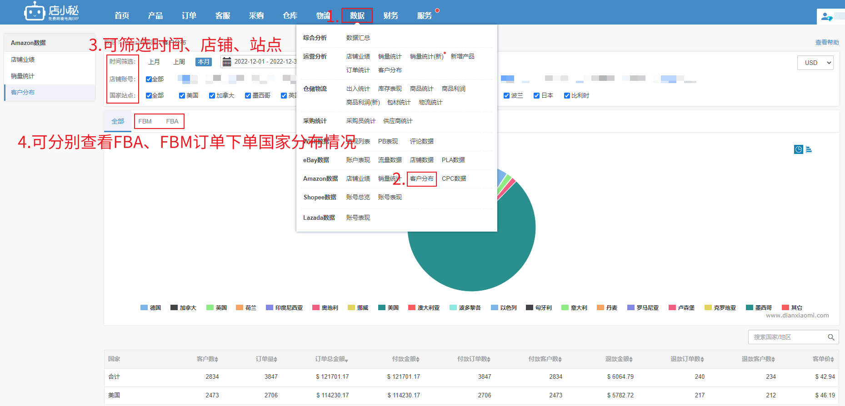Screen dimensions: 845x406
Task: Sort table by 付款金额 column arrows
Action: (x=418, y=359)
